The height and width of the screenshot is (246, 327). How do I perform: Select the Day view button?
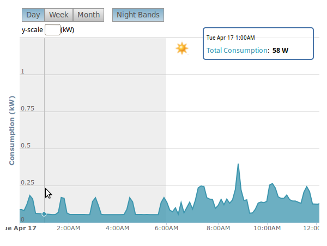(x=33, y=15)
